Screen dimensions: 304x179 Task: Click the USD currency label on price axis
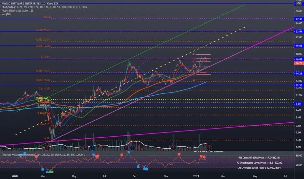(299, 3)
